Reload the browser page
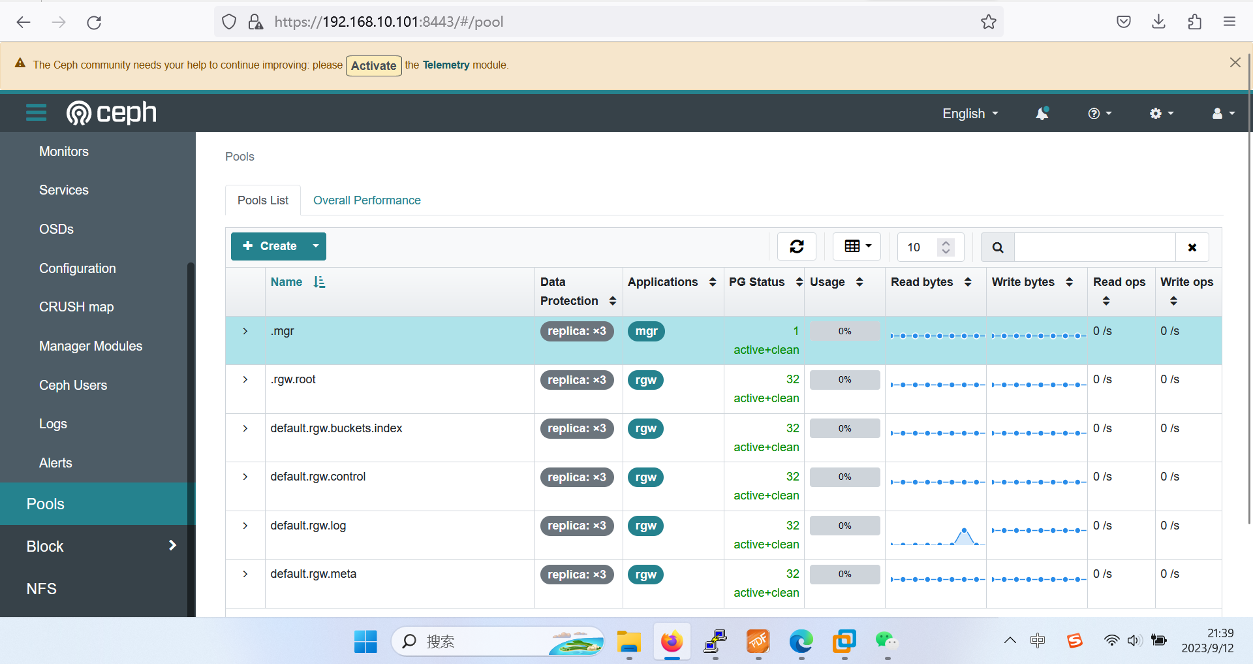 coord(94,22)
